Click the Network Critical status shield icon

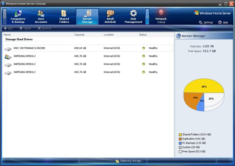coord(161,12)
